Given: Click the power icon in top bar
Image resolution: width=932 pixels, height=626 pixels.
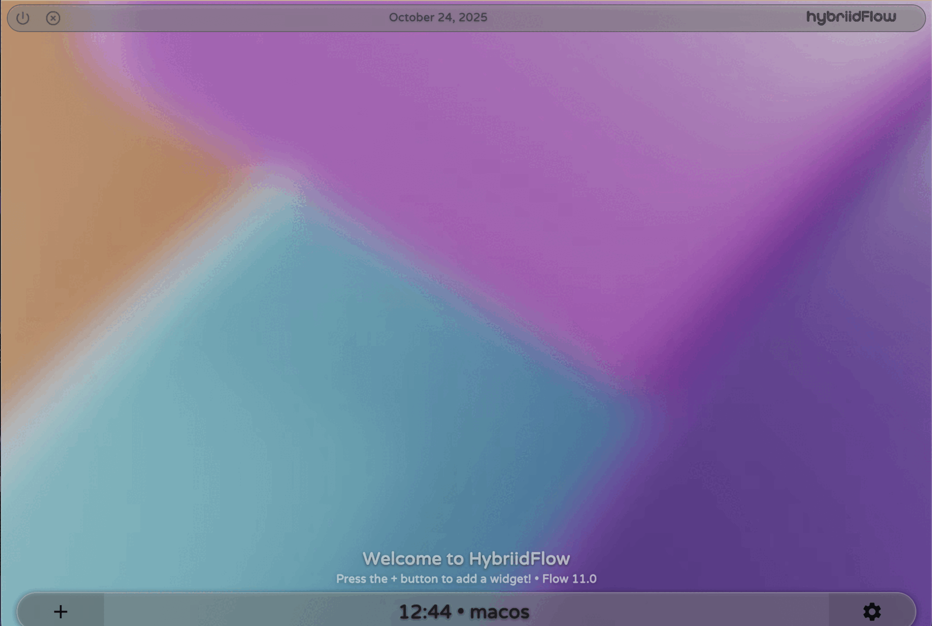Looking at the screenshot, I should [23, 18].
